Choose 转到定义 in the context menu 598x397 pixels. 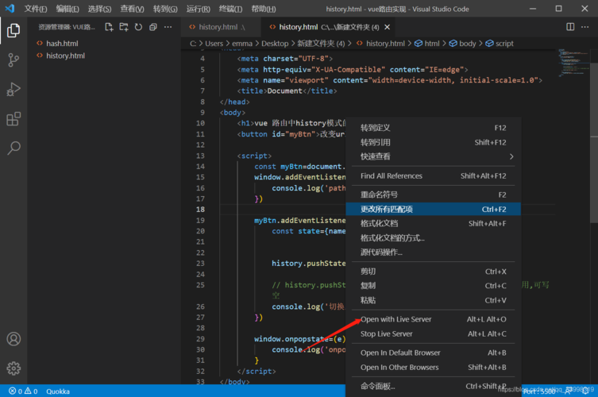click(x=434, y=128)
